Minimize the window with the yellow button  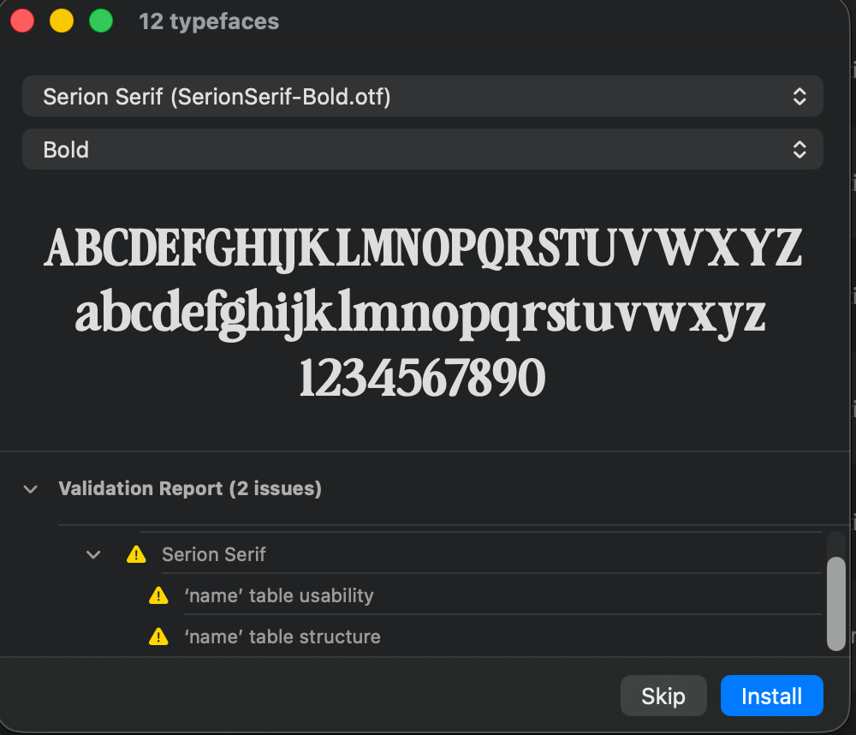pos(62,21)
